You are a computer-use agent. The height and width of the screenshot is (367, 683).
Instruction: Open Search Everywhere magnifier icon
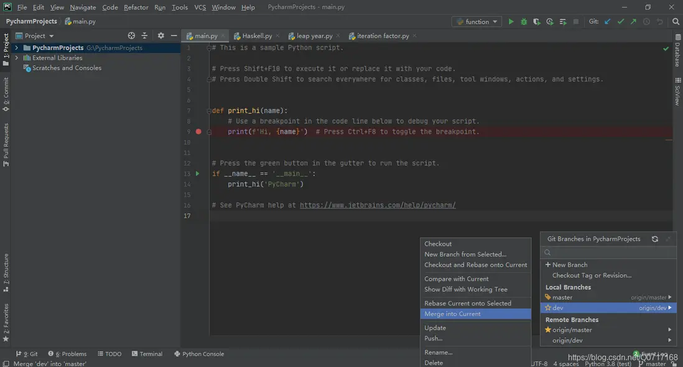pyautogui.click(x=676, y=22)
